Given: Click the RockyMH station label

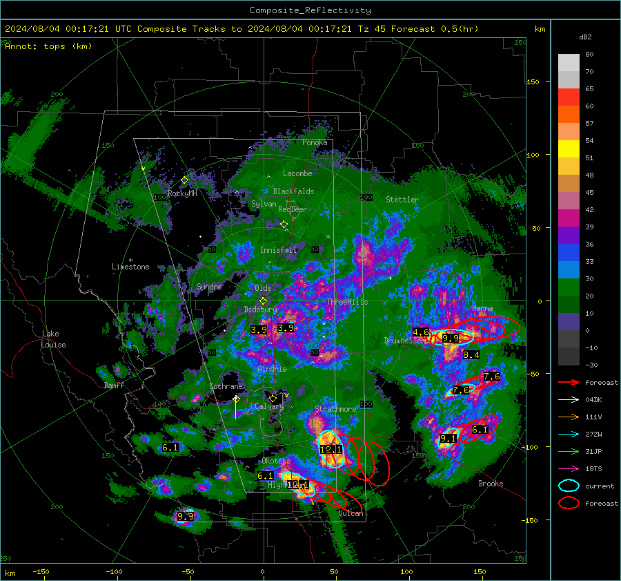Looking at the screenshot, I should 182,193.
